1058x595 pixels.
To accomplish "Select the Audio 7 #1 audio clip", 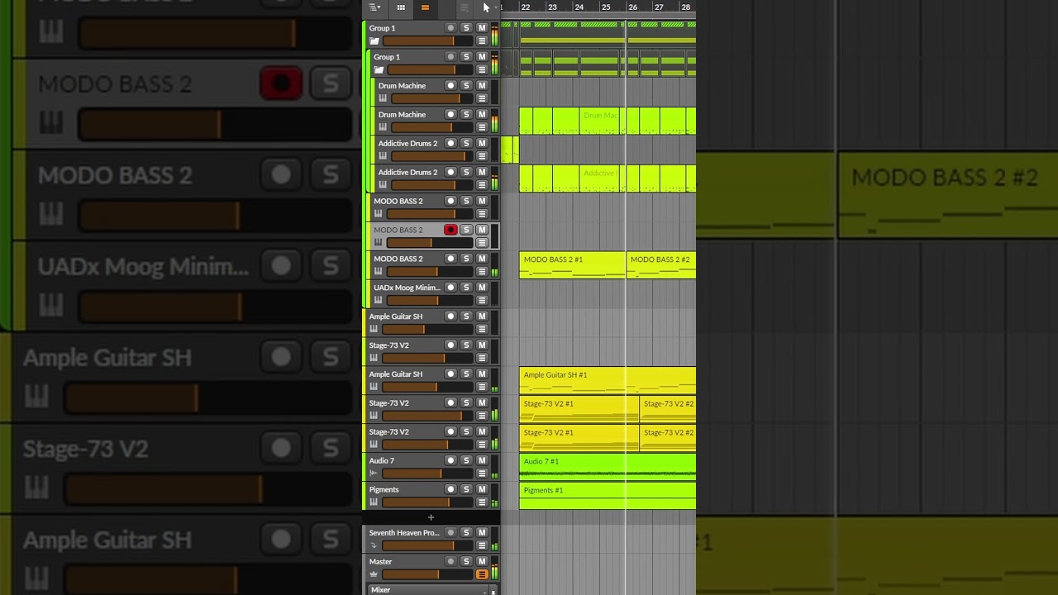I will click(x=608, y=467).
